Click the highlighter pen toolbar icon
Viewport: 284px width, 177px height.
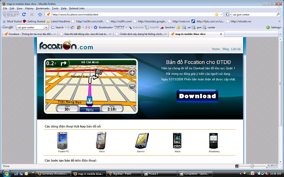tap(178, 27)
